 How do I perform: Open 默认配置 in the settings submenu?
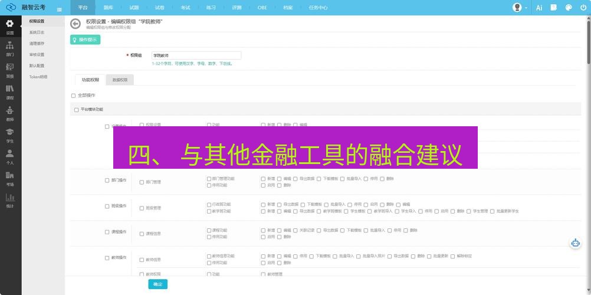(37, 65)
